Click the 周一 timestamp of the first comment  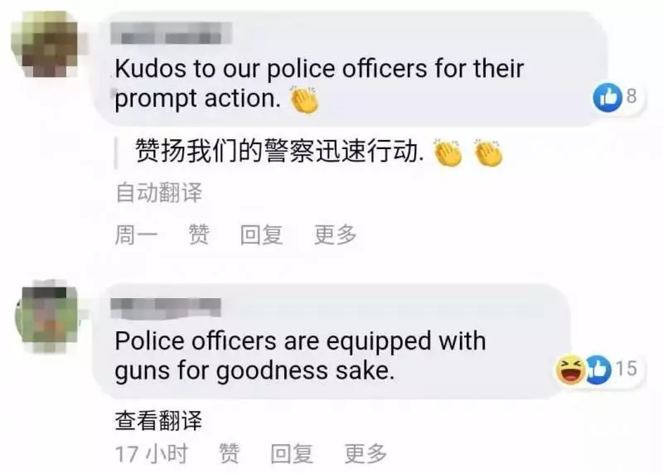pyautogui.click(x=136, y=234)
